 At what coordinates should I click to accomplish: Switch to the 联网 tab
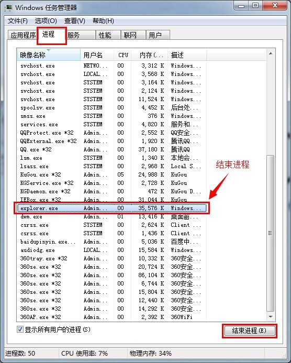133,35
